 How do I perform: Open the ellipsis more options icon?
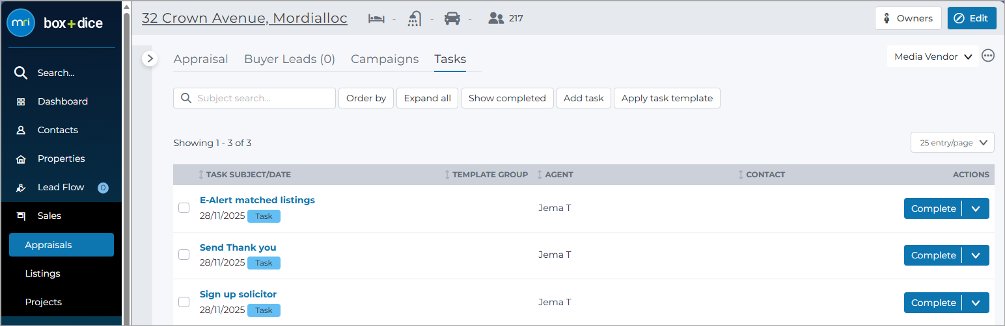[x=988, y=56]
